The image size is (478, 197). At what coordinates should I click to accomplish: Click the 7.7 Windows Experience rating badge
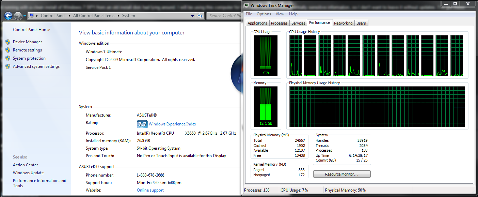coord(142,124)
